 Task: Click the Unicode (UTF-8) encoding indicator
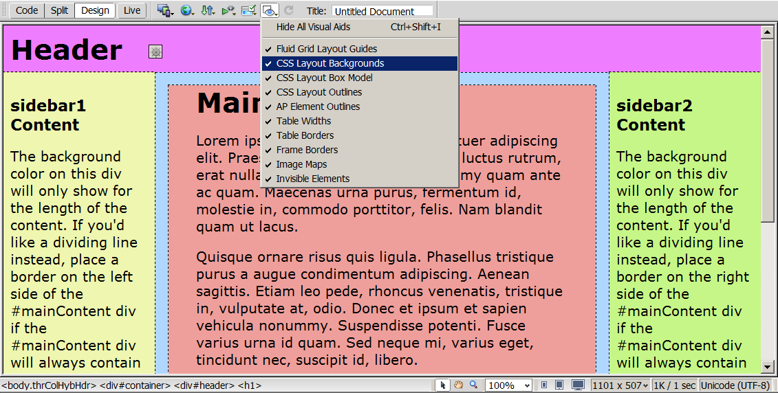point(735,385)
